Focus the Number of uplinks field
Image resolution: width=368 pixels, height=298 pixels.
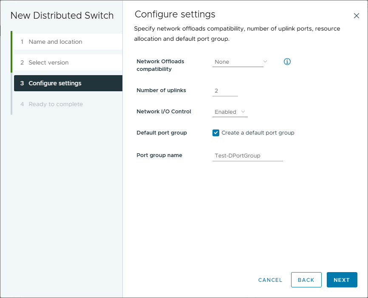click(x=225, y=91)
